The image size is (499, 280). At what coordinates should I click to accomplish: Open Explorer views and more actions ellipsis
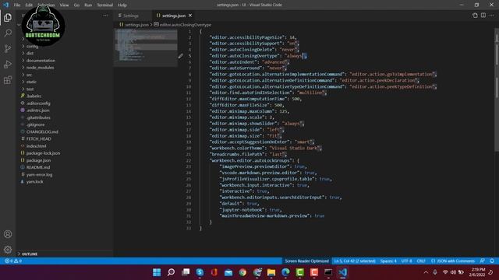[x=105, y=16]
